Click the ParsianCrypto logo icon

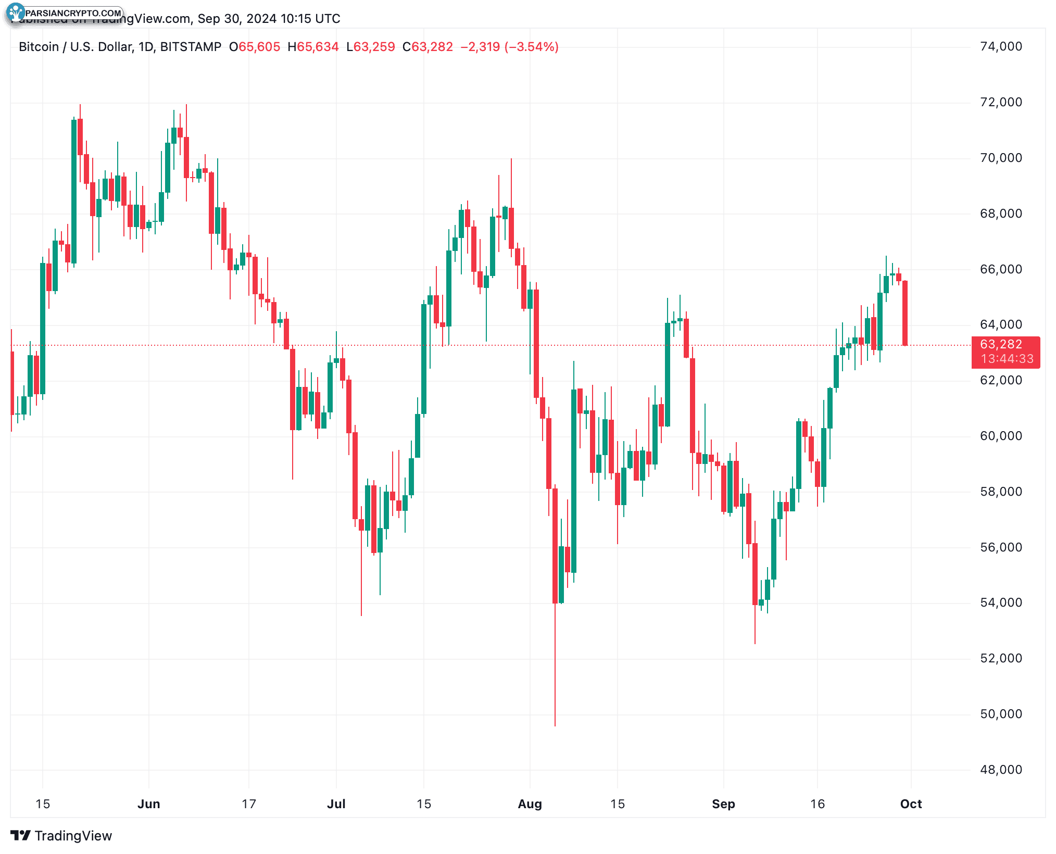point(16,12)
